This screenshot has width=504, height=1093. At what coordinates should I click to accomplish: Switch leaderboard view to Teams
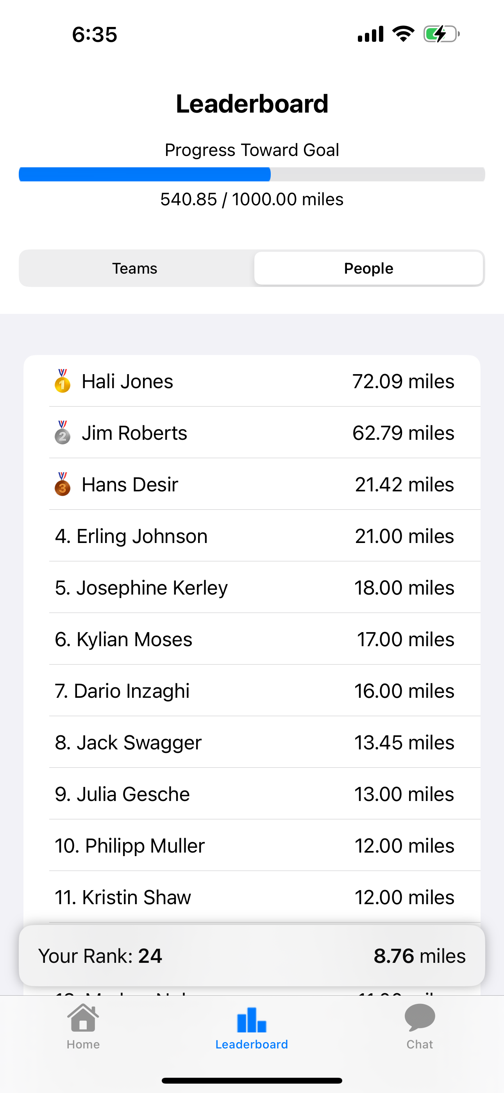point(135,268)
